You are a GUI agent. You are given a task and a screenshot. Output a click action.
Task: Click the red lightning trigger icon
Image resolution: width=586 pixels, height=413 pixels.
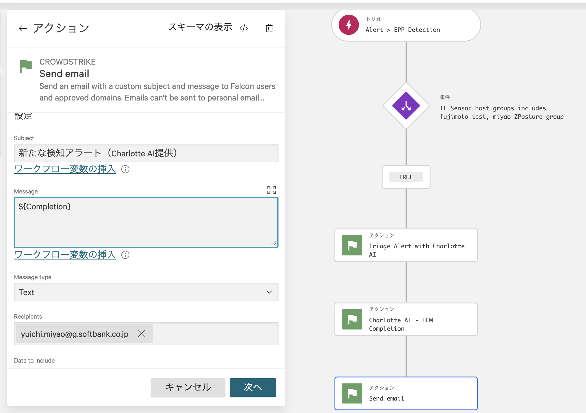pos(349,25)
